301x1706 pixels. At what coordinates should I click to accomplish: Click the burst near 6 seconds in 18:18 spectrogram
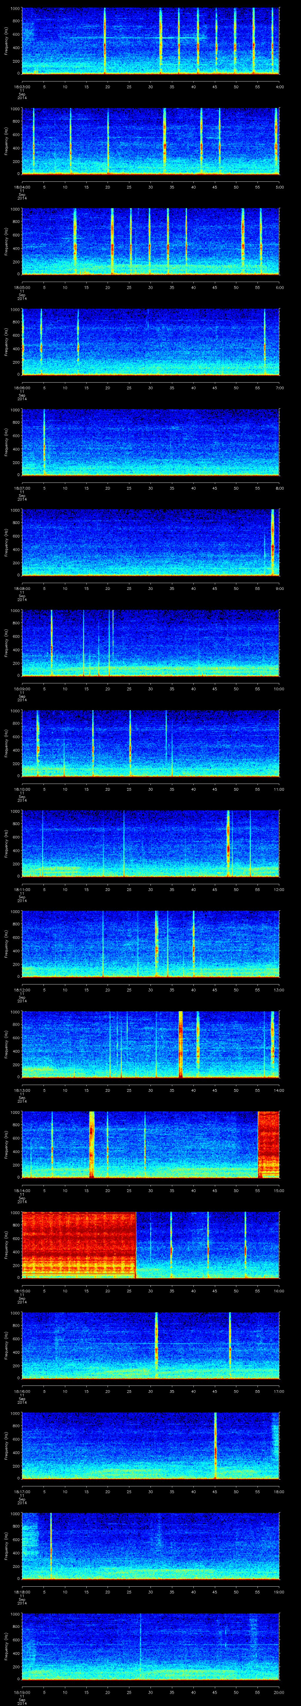pyautogui.click(x=51, y=1546)
